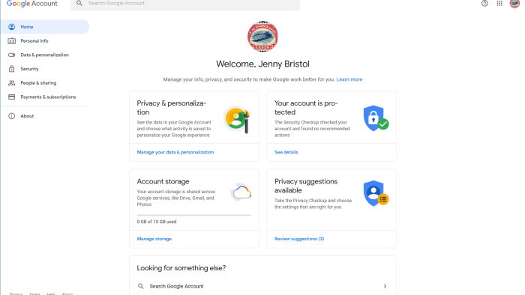
Task: Click the Personal info card icon
Action: tap(12, 40)
